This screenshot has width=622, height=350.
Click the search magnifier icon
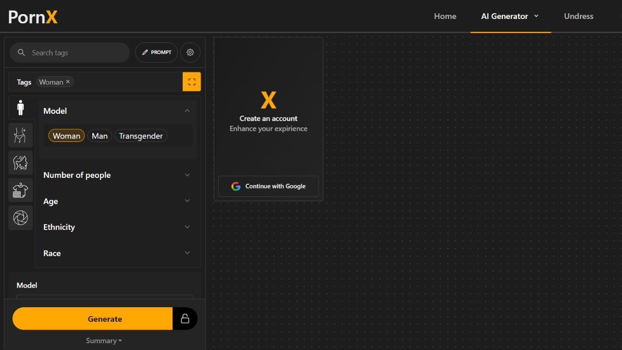tap(21, 52)
